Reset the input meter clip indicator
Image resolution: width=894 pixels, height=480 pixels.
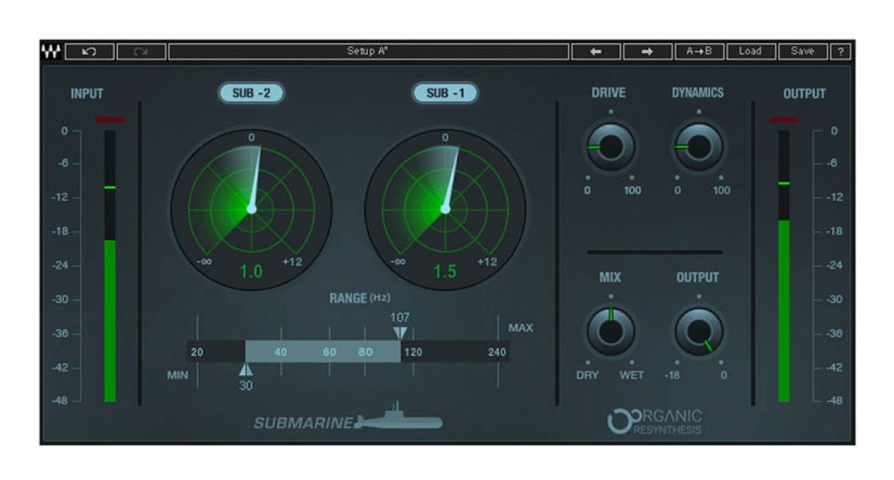coord(110,120)
